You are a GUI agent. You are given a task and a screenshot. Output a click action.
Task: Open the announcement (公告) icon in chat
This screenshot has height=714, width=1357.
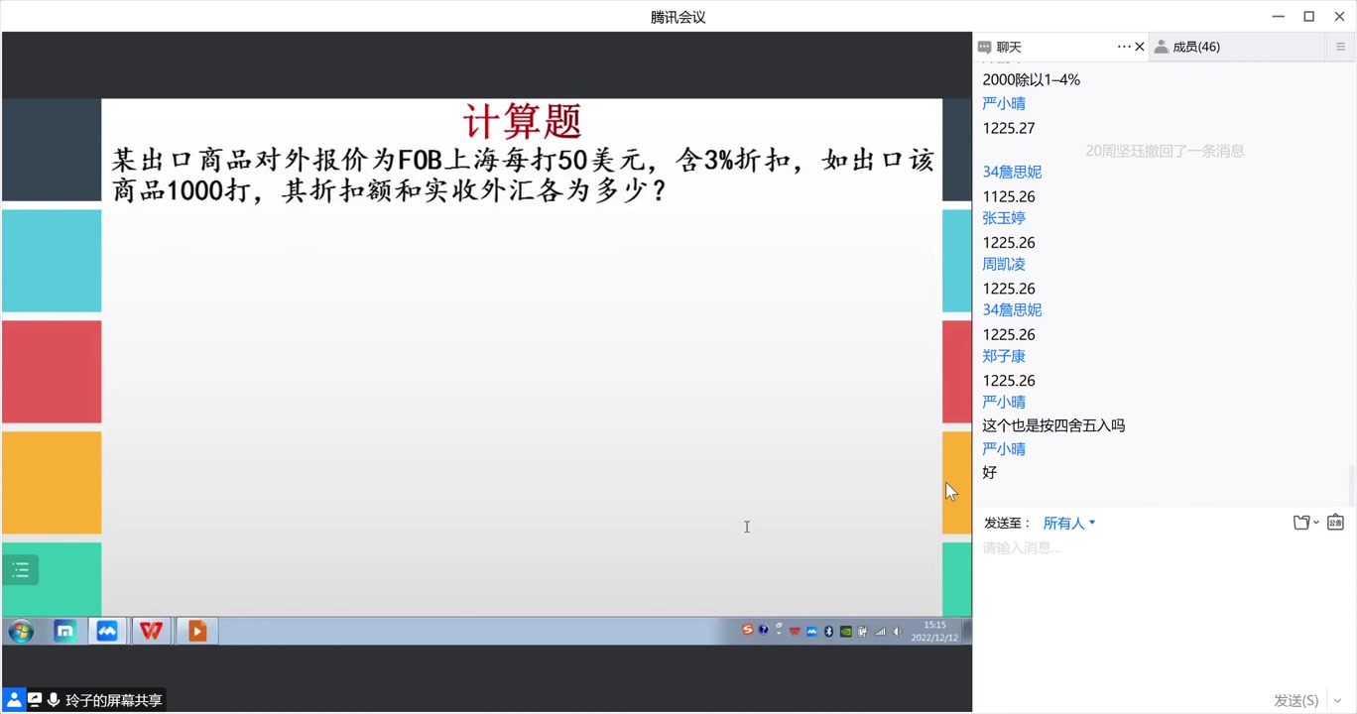[x=1335, y=523]
